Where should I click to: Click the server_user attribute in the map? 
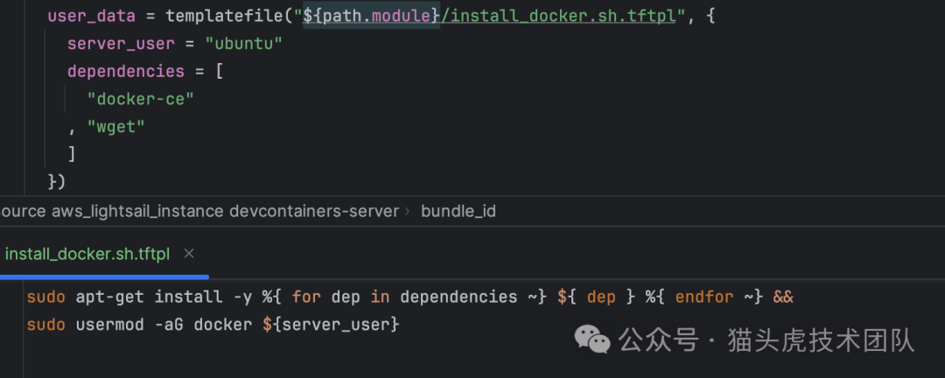[x=121, y=44]
